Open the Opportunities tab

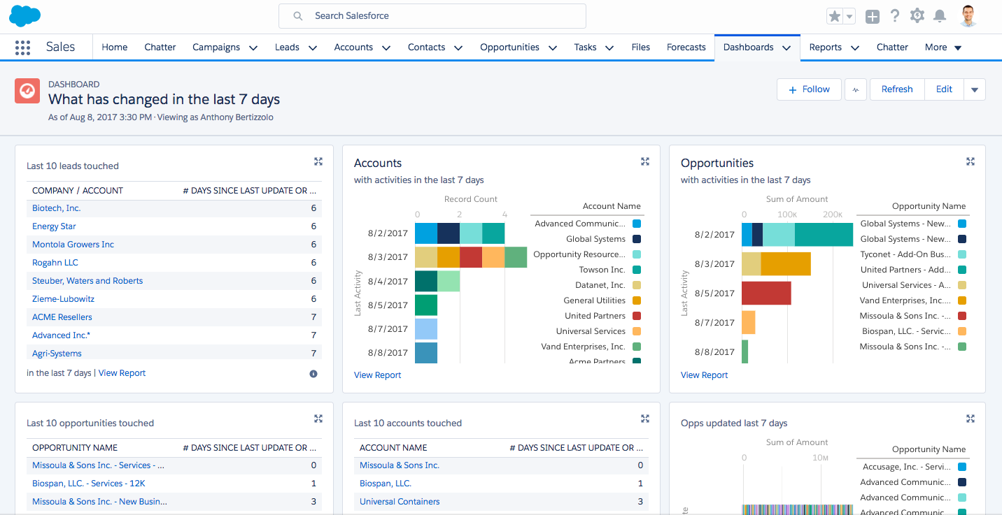click(509, 48)
